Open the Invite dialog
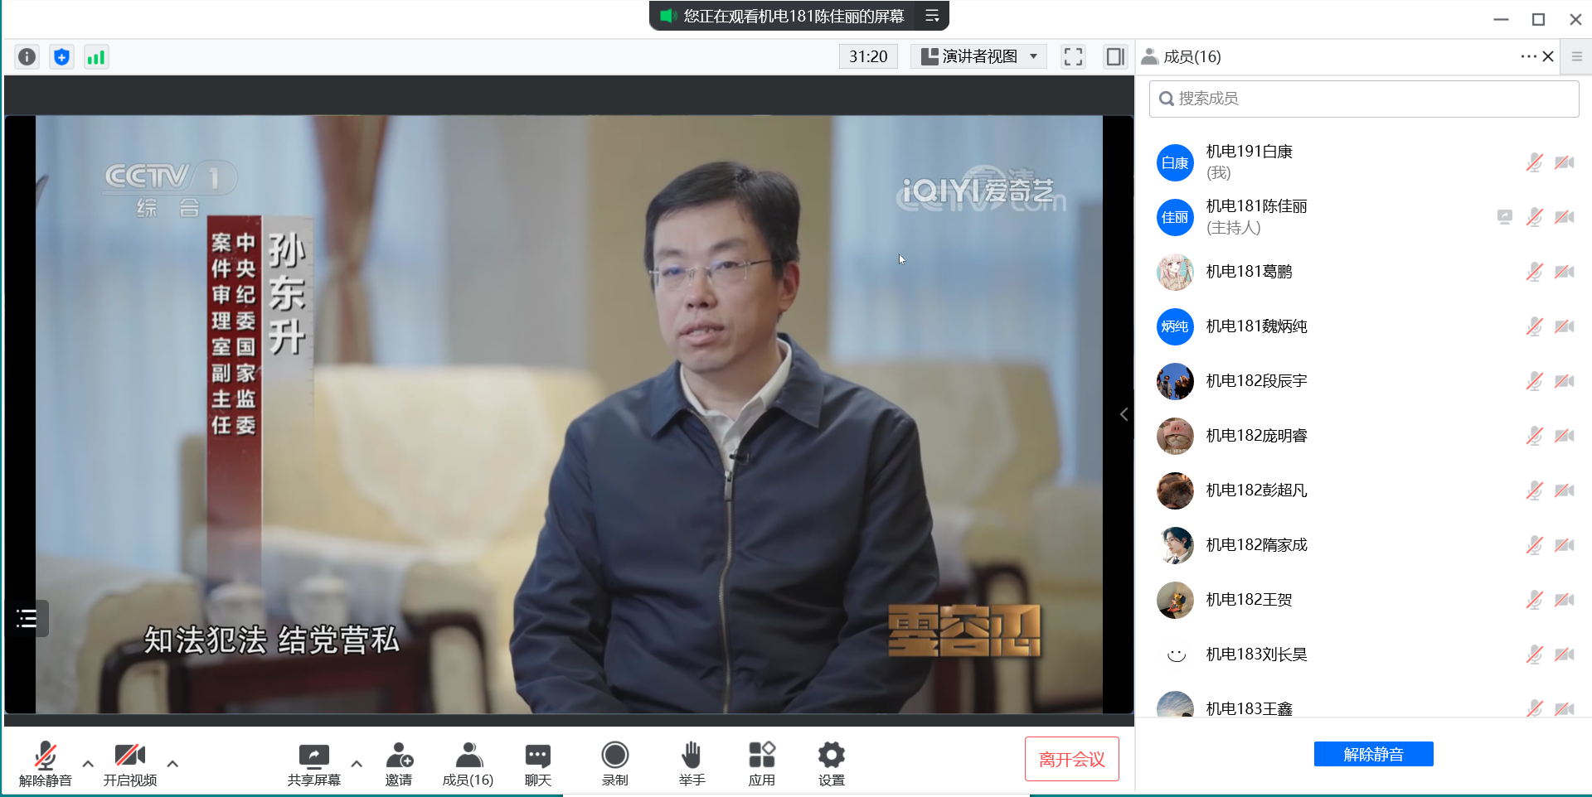 [x=399, y=763]
